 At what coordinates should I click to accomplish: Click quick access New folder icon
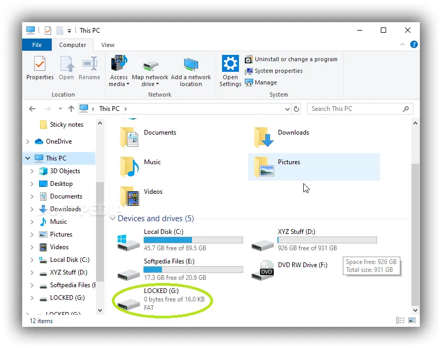60,30
